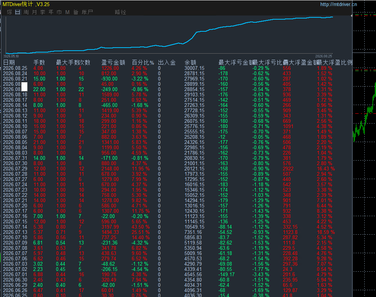Click the 11.75 % percentage cell
Screen dimensions: 376x297
141,211
